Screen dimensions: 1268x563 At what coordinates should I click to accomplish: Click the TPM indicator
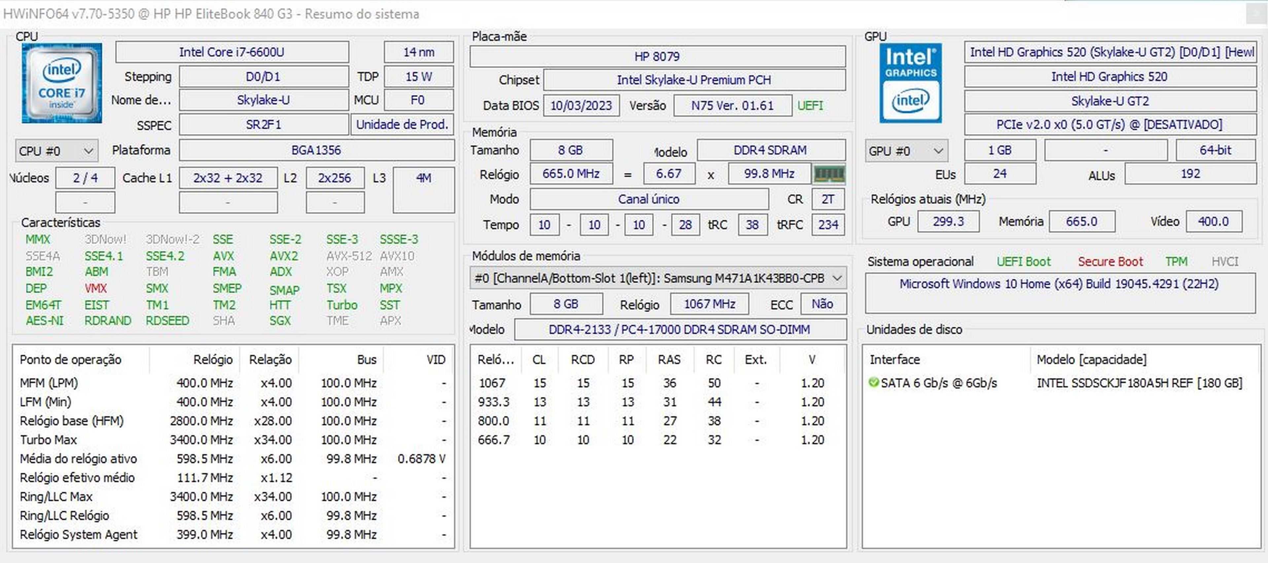click(x=1177, y=261)
